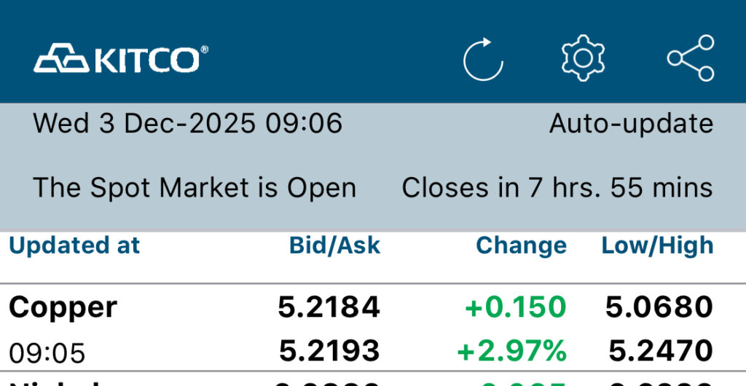
Task: Tap Copper's 09:05 update time
Action: pyautogui.click(x=47, y=354)
